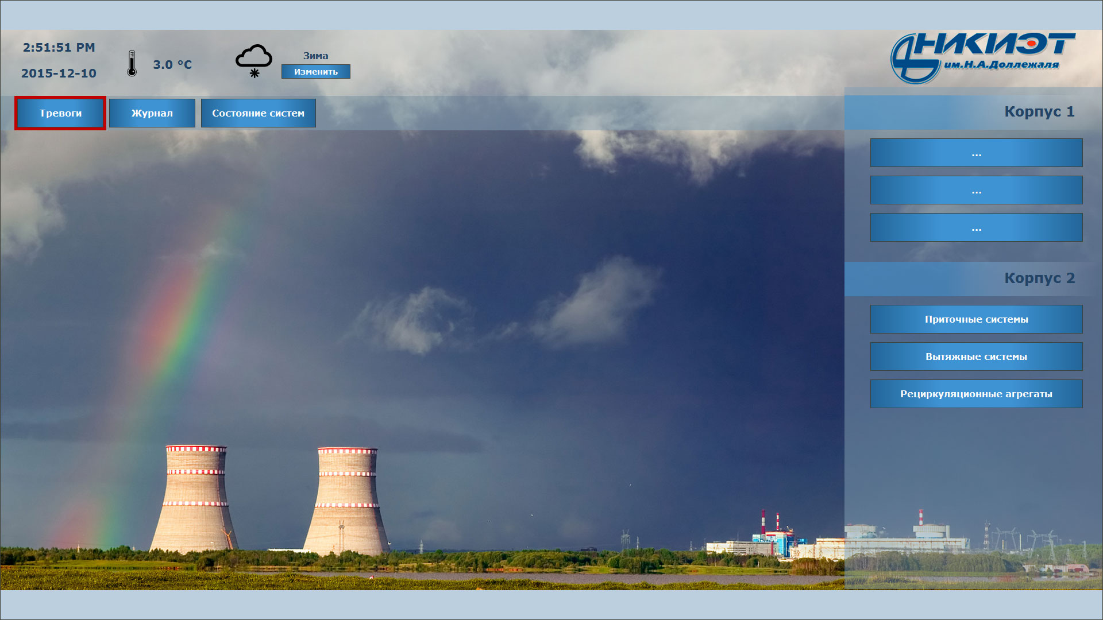This screenshot has height=620, width=1103.
Task: Show Состояние систем status page
Action: tap(259, 113)
